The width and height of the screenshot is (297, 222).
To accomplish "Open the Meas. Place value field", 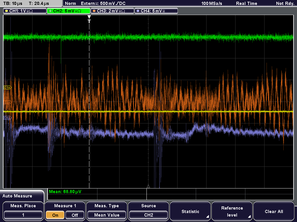I will [x=23, y=215].
